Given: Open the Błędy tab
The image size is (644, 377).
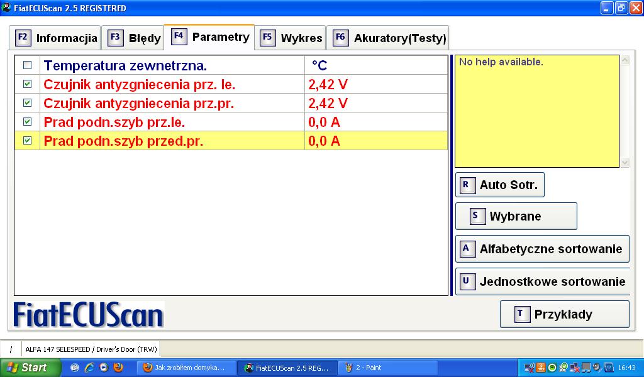Looking at the screenshot, I should [133, 38].
